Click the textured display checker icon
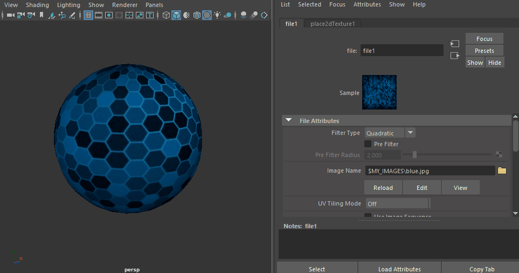This screenshot has width=519, height=273. (x=207, y=15)
